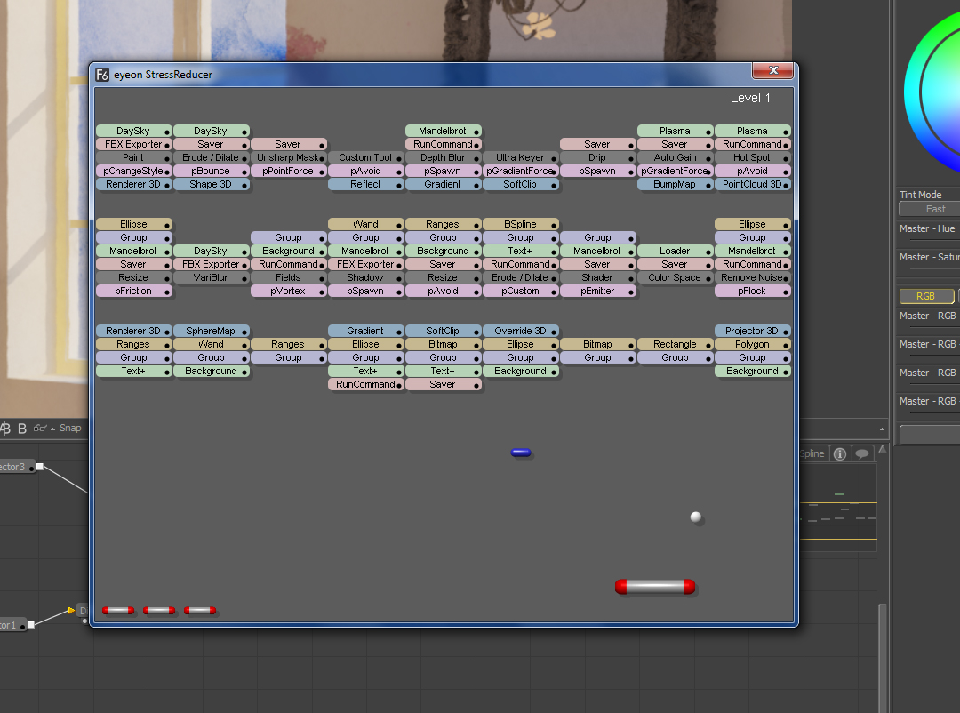
Task: Click the white output square of the ector1 node
Action: (30, 625)
